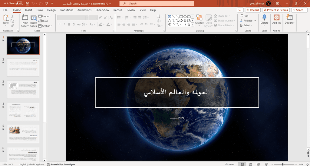Viewport: 310px width, 166px height.
Task: Switch to Reading View
Action: (x=258, y=164)
